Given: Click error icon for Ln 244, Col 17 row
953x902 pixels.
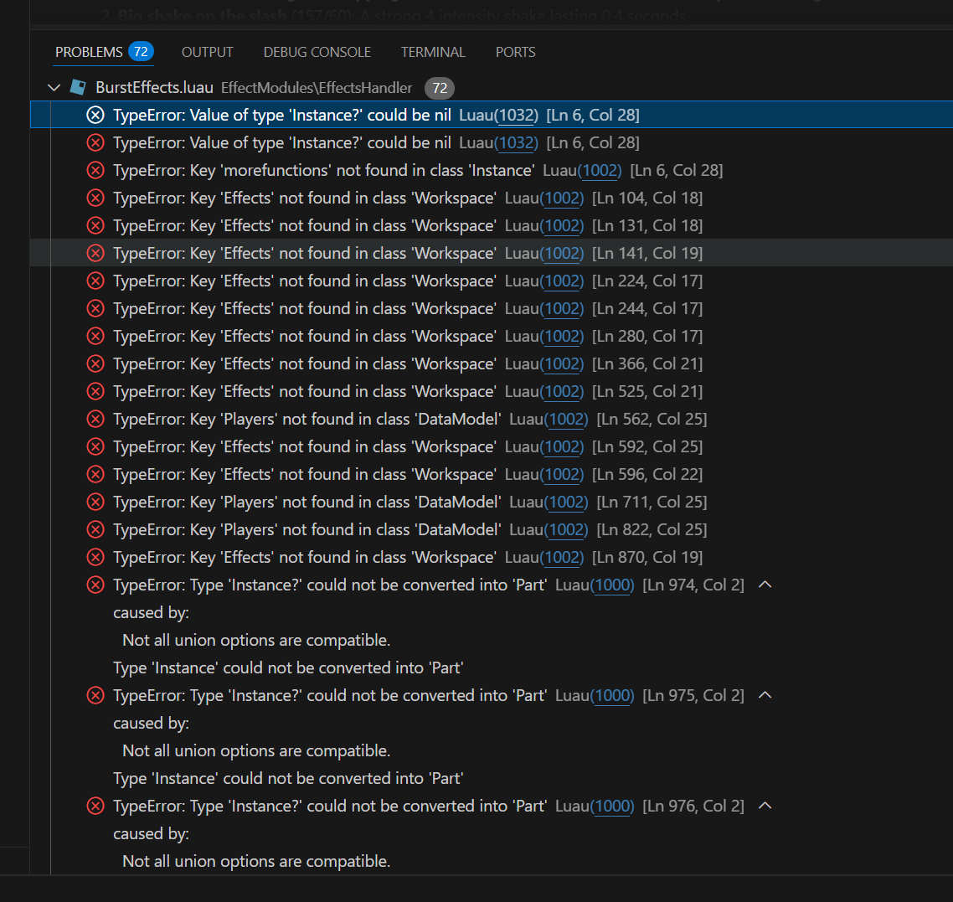Looking at the screenshot, I should (95, 308).
